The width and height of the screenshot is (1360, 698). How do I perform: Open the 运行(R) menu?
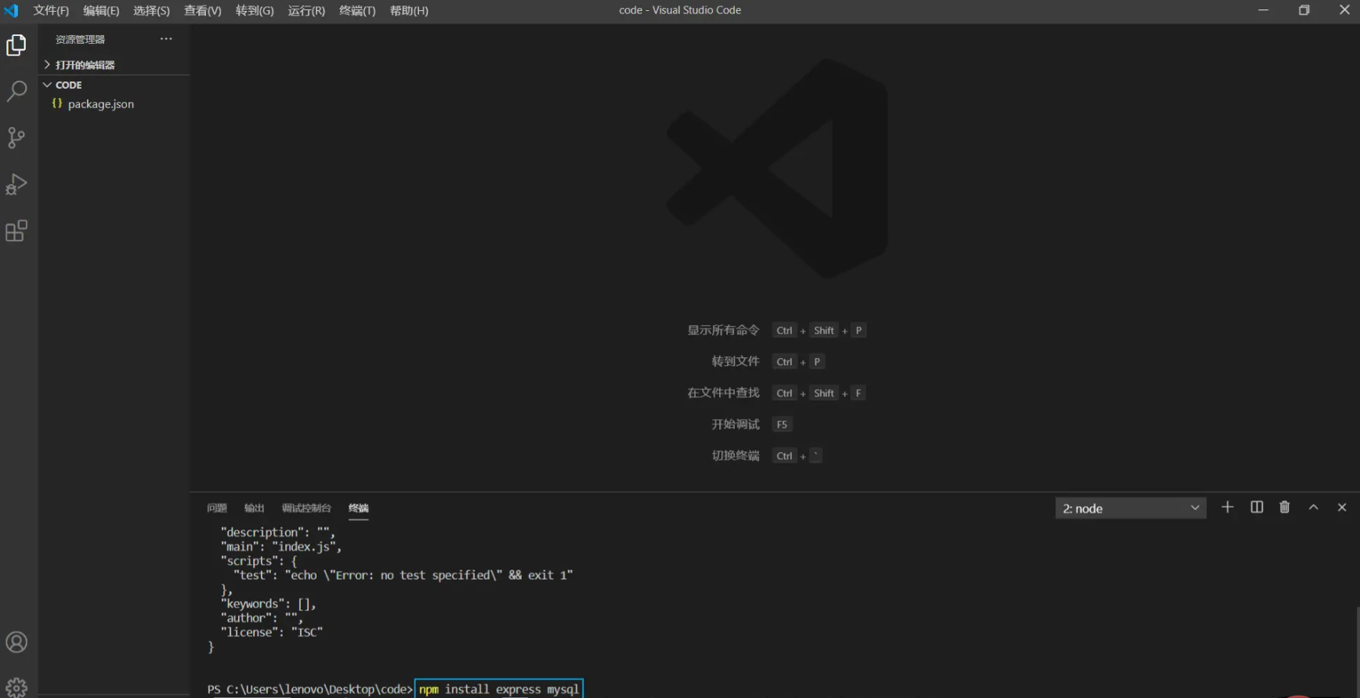click(306, 10)
